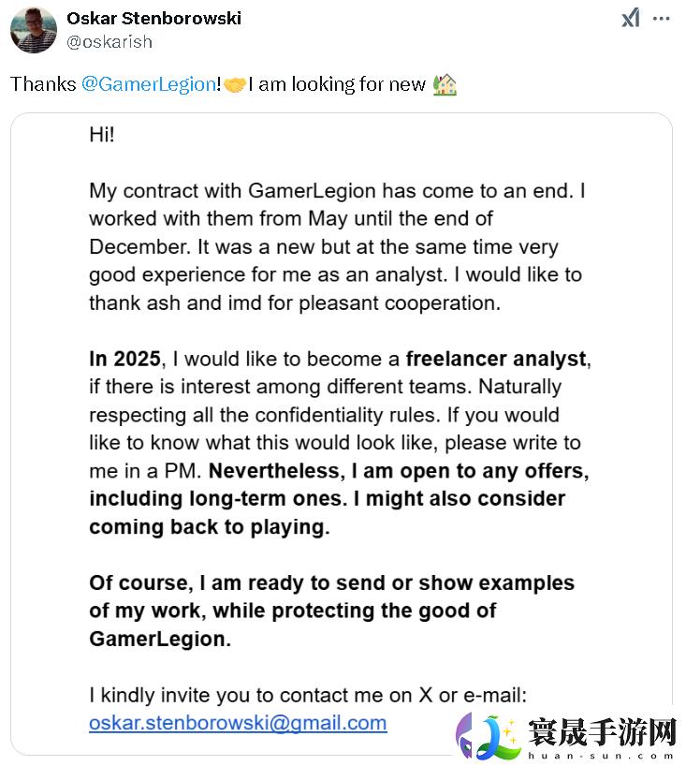Click the handshake emoji in the tweet
Viewport: 686px width, 766px height.
[235, 85]
